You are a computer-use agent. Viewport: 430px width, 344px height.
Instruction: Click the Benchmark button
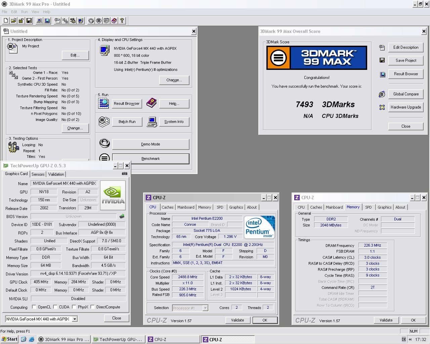tap(150, 159)
